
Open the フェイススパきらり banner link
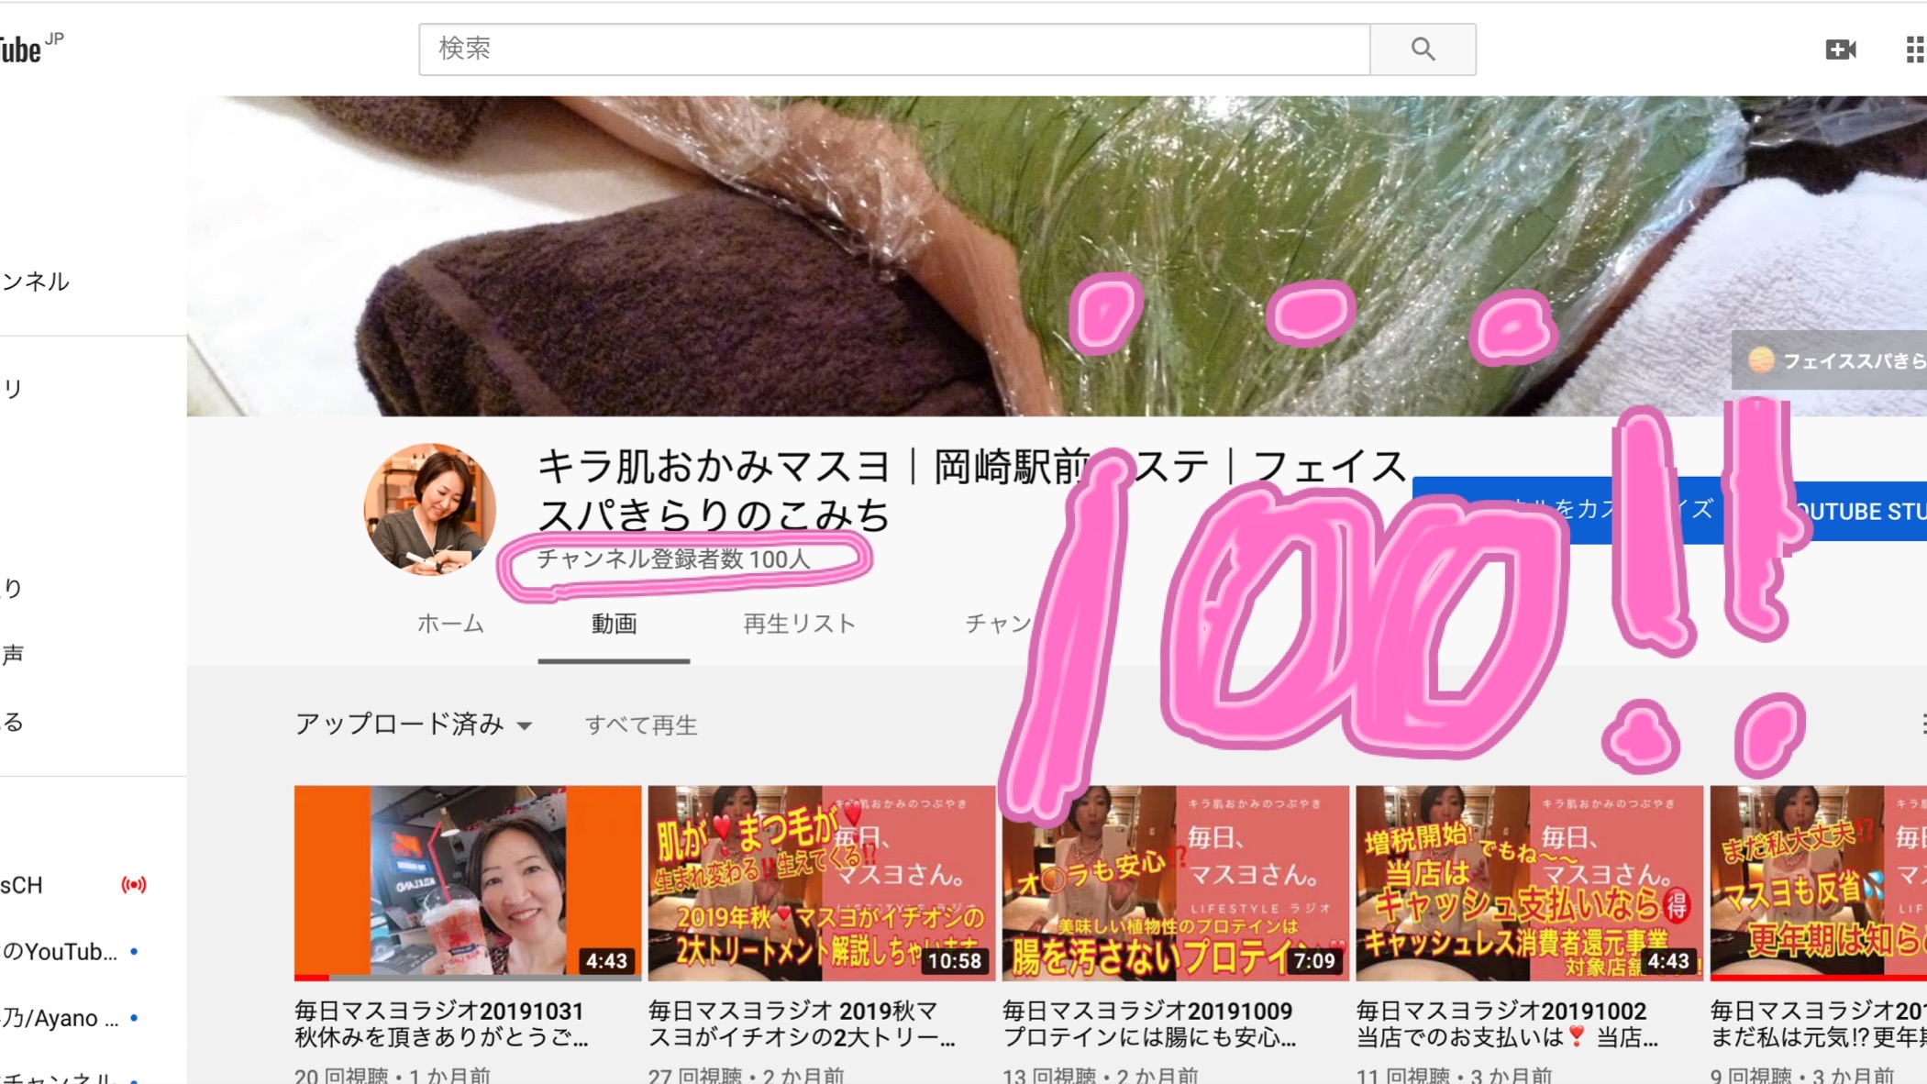(x=1830, y=360)
